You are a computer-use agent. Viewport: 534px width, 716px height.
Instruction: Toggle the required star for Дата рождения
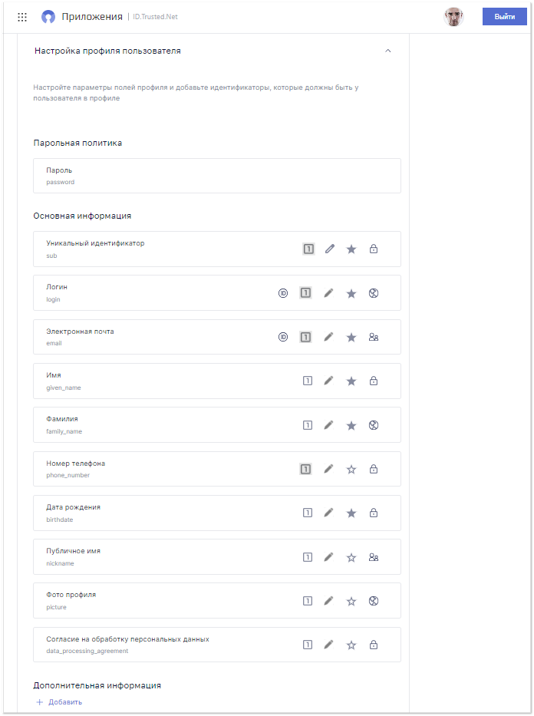click(351, 513)
